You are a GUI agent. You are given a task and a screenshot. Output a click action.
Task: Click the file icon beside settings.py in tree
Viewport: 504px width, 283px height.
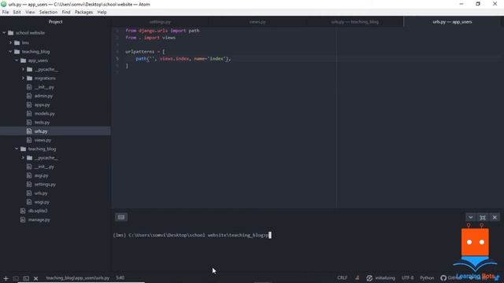29,184
